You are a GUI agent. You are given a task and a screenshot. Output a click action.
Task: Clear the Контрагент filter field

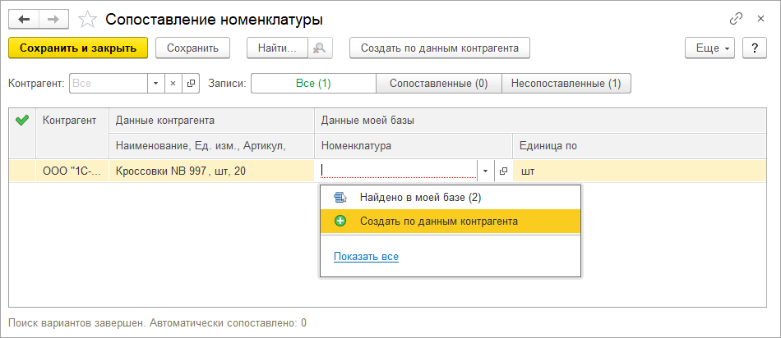point(173,84)
